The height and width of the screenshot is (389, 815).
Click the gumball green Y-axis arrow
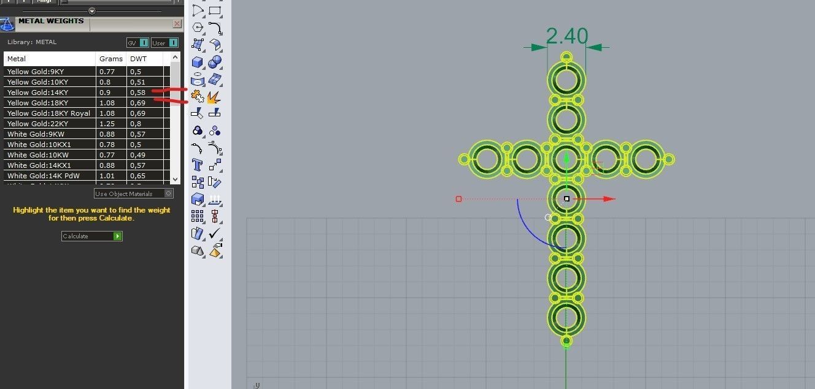(566, 159)
